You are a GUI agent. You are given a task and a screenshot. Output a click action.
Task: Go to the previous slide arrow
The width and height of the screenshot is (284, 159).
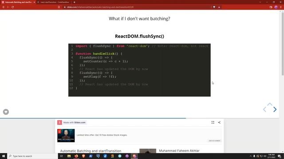point(264,110)
